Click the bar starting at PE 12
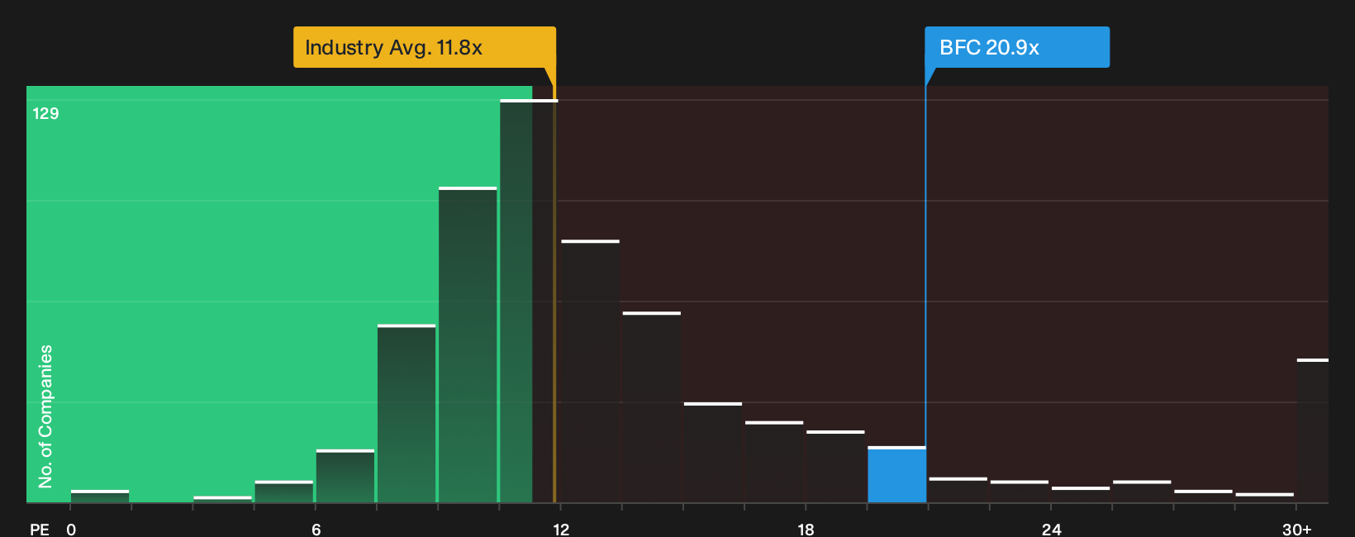This screenshot has height=537, width=1355. click(590, 372)
